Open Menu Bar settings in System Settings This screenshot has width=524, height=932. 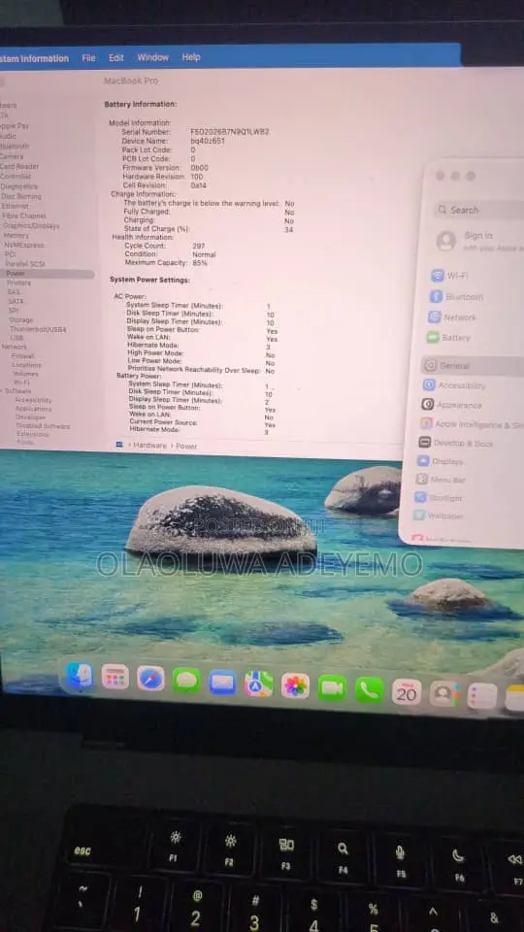pos(441,480)
